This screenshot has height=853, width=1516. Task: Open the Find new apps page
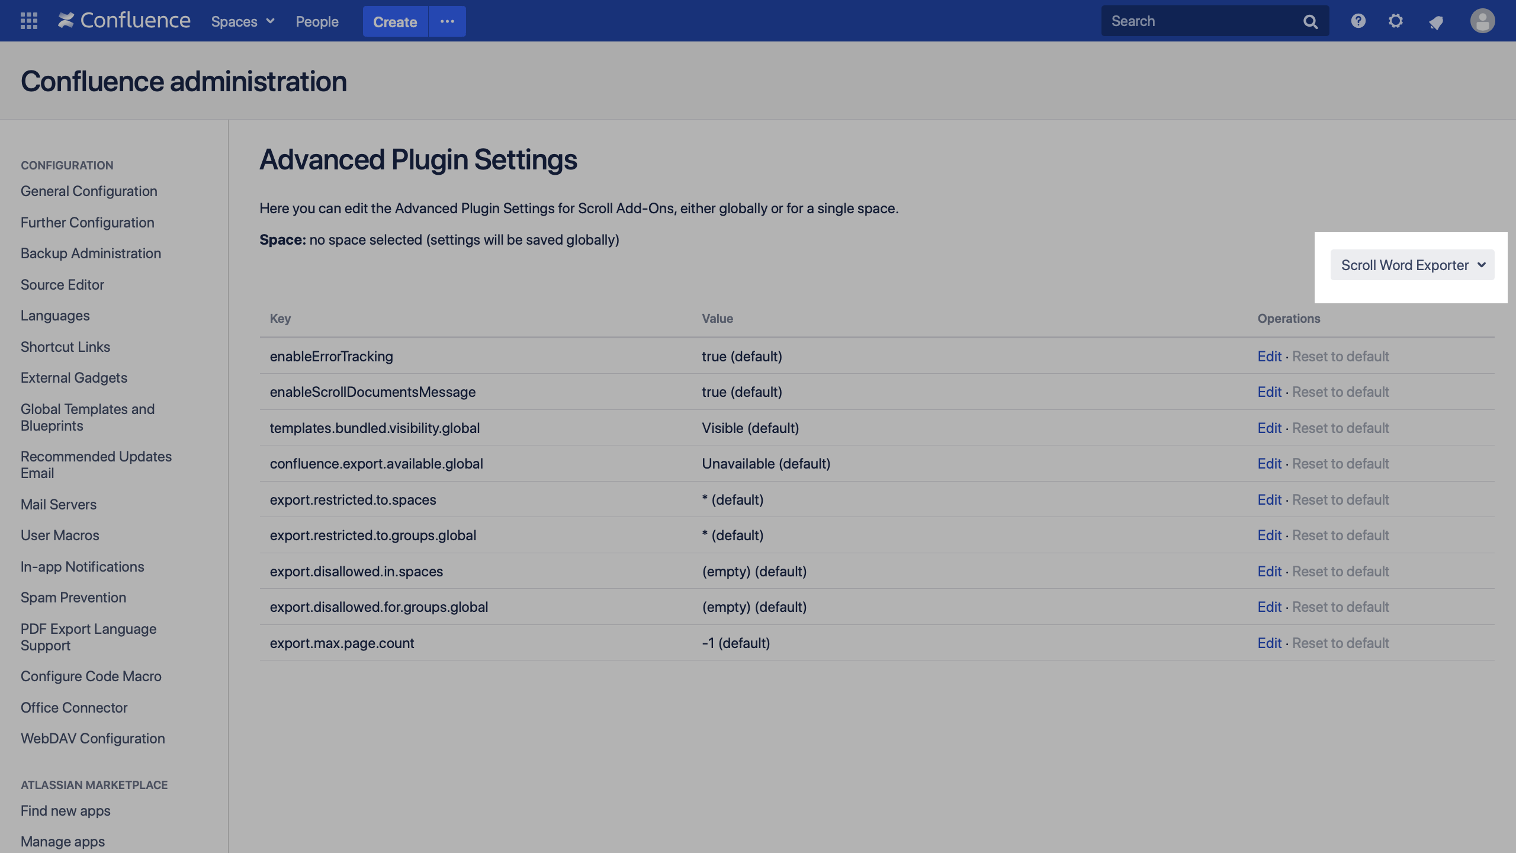pos(65,810)
